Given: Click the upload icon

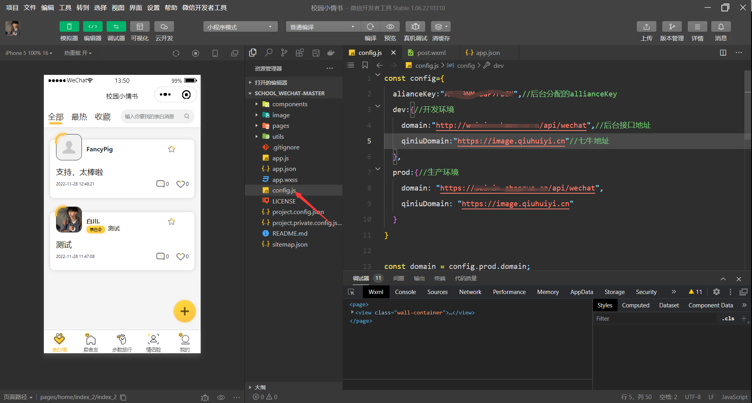Looking at the screenshot, I should coord(647,27).
